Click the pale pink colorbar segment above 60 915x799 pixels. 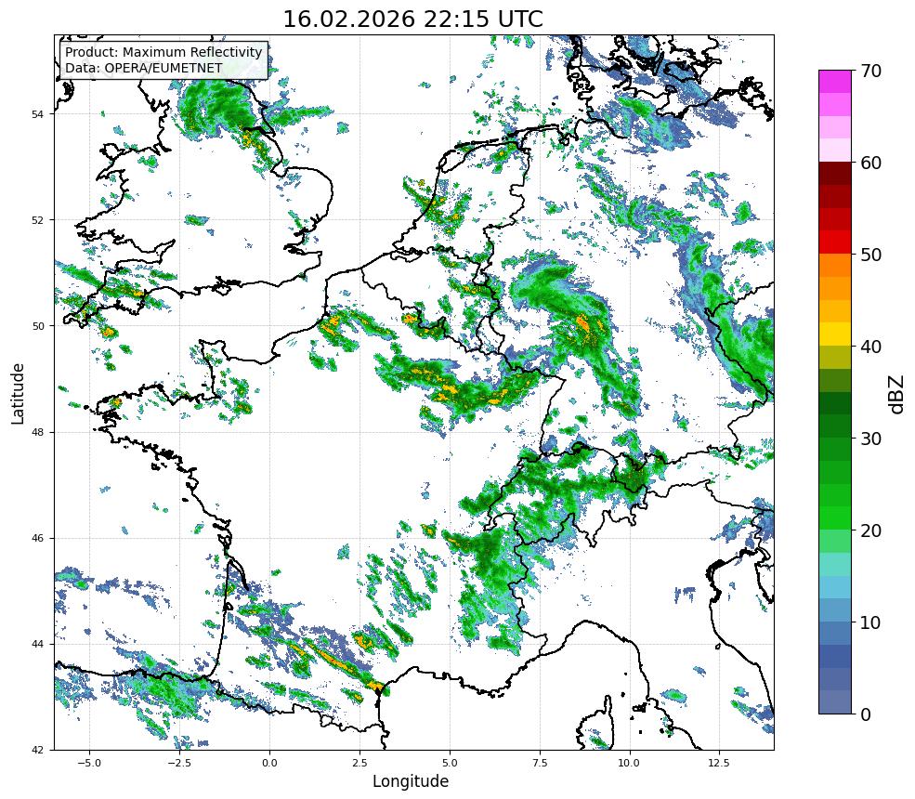point(835,151)
